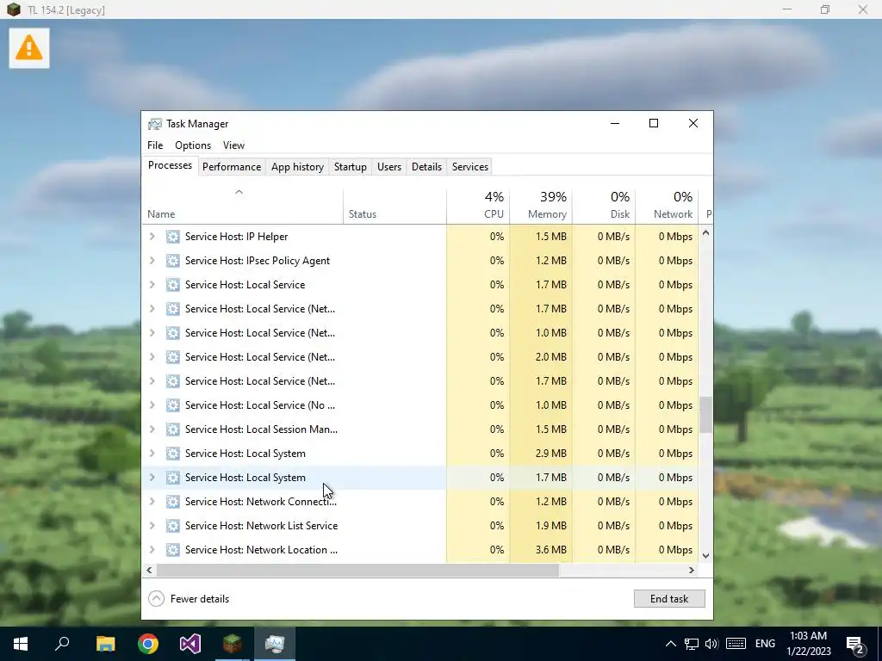Click the orange warning triangle icon

pos(29,48)
